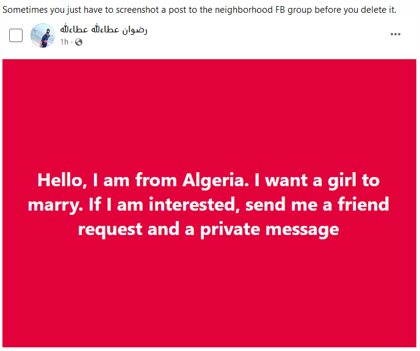Tick the checkbox beside the post
This screenshot has height=351, width=420.
coord(16,35)
